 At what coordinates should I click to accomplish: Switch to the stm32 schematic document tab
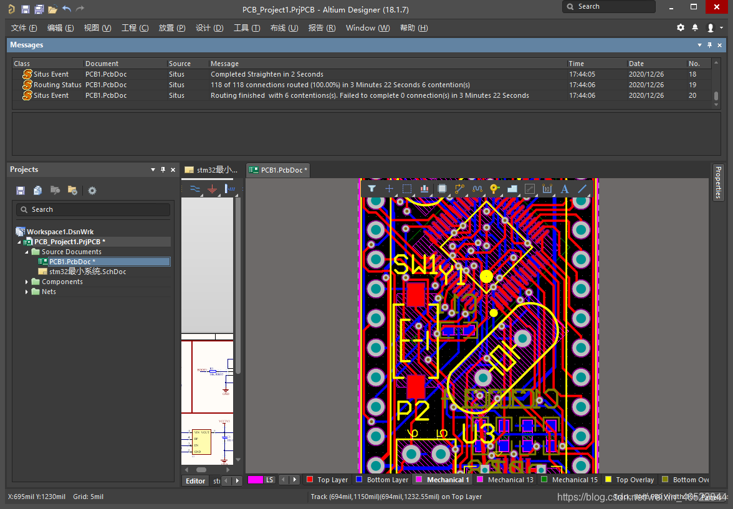click(211, 170)
